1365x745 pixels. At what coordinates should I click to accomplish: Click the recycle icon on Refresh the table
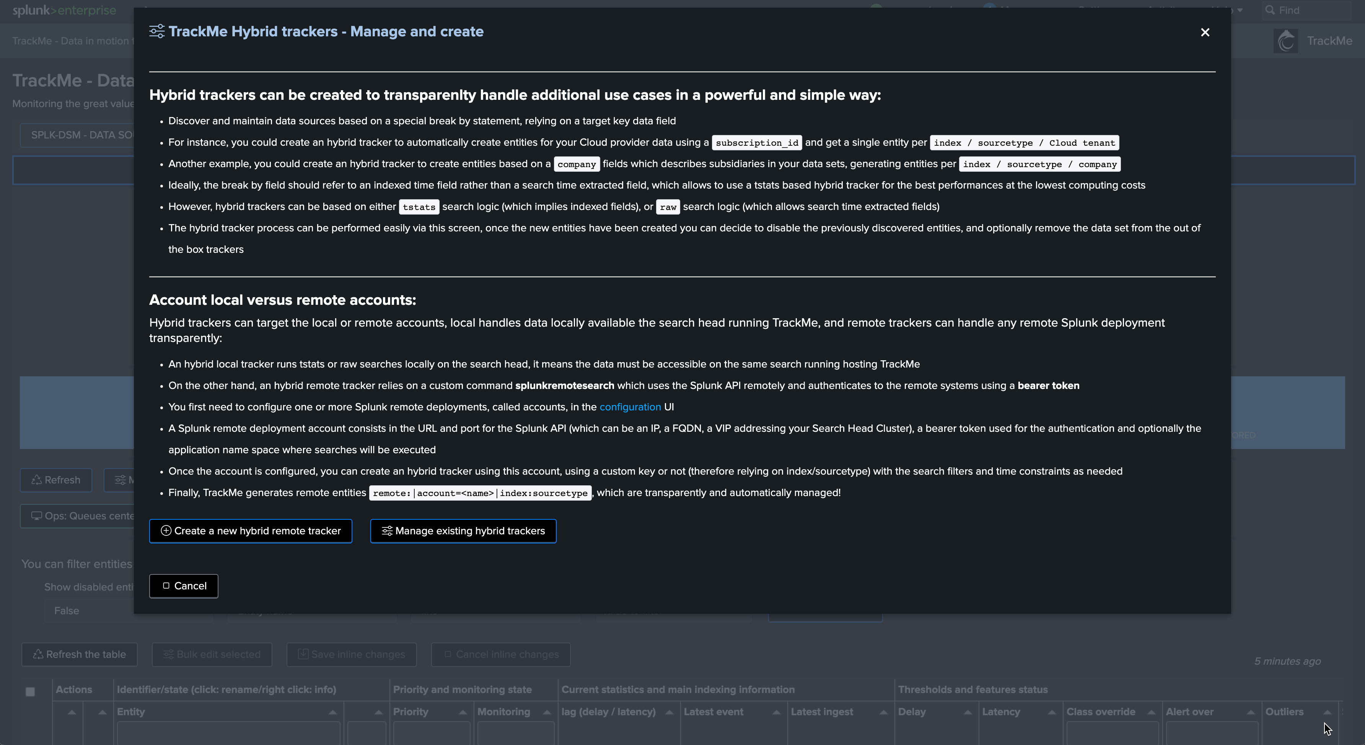pos(38,654)
